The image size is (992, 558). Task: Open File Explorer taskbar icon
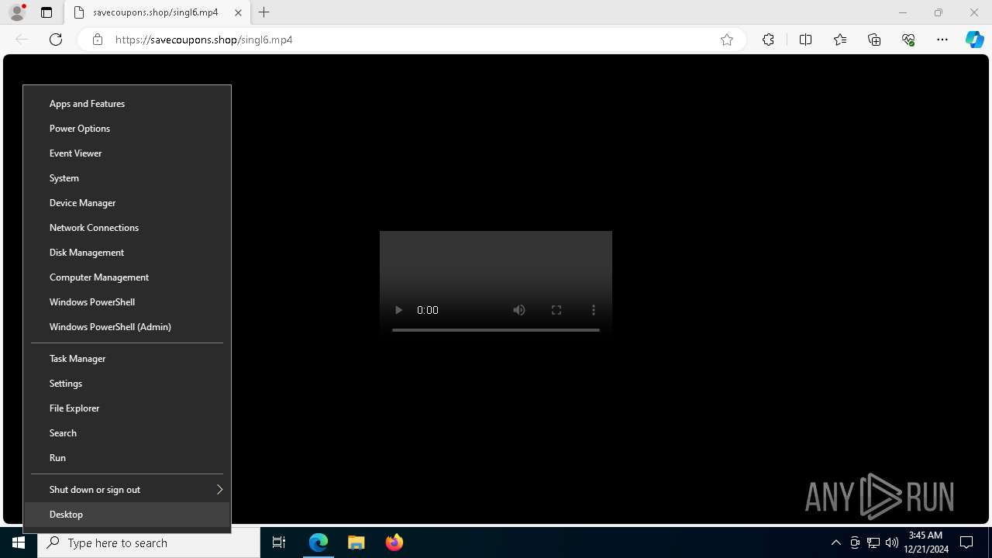pyautogui.click(x=356, y=542)
